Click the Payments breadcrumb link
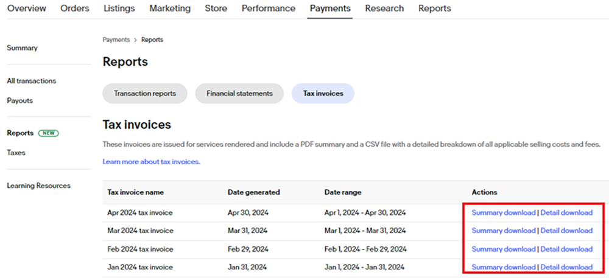 pyautogui.click(x=116, y=40)
